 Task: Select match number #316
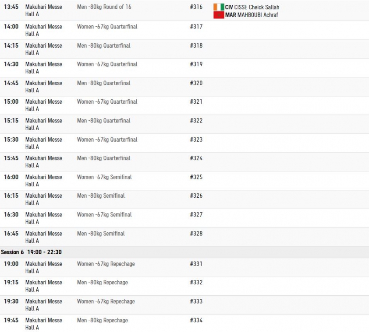tap(196, 7)
